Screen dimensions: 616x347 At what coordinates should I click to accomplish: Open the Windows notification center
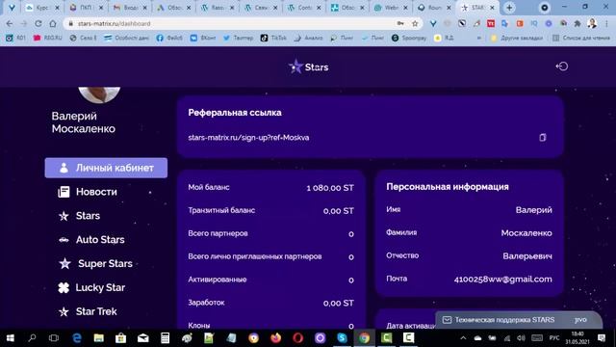click(602, 338)
